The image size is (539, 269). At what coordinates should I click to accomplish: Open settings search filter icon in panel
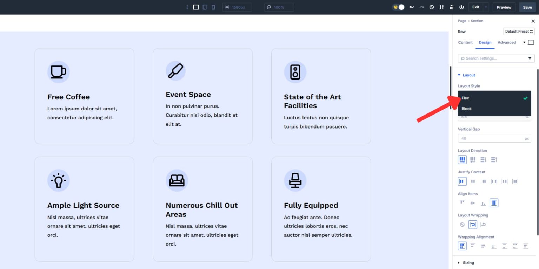point(530,58)
